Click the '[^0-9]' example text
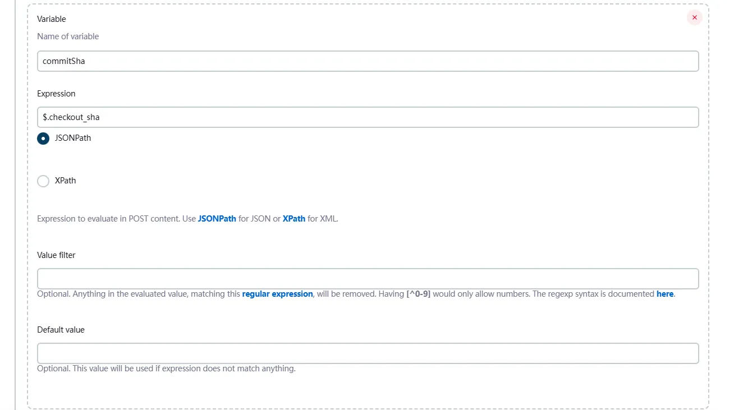This screenshot has width=734, height=410. click(418, 294)
